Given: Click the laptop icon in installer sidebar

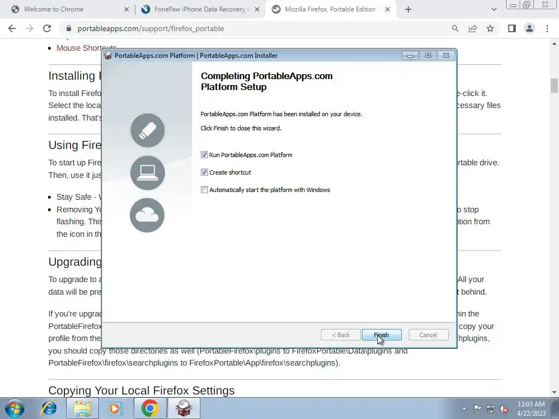Looking at the screenshot, I should (147, 173).
